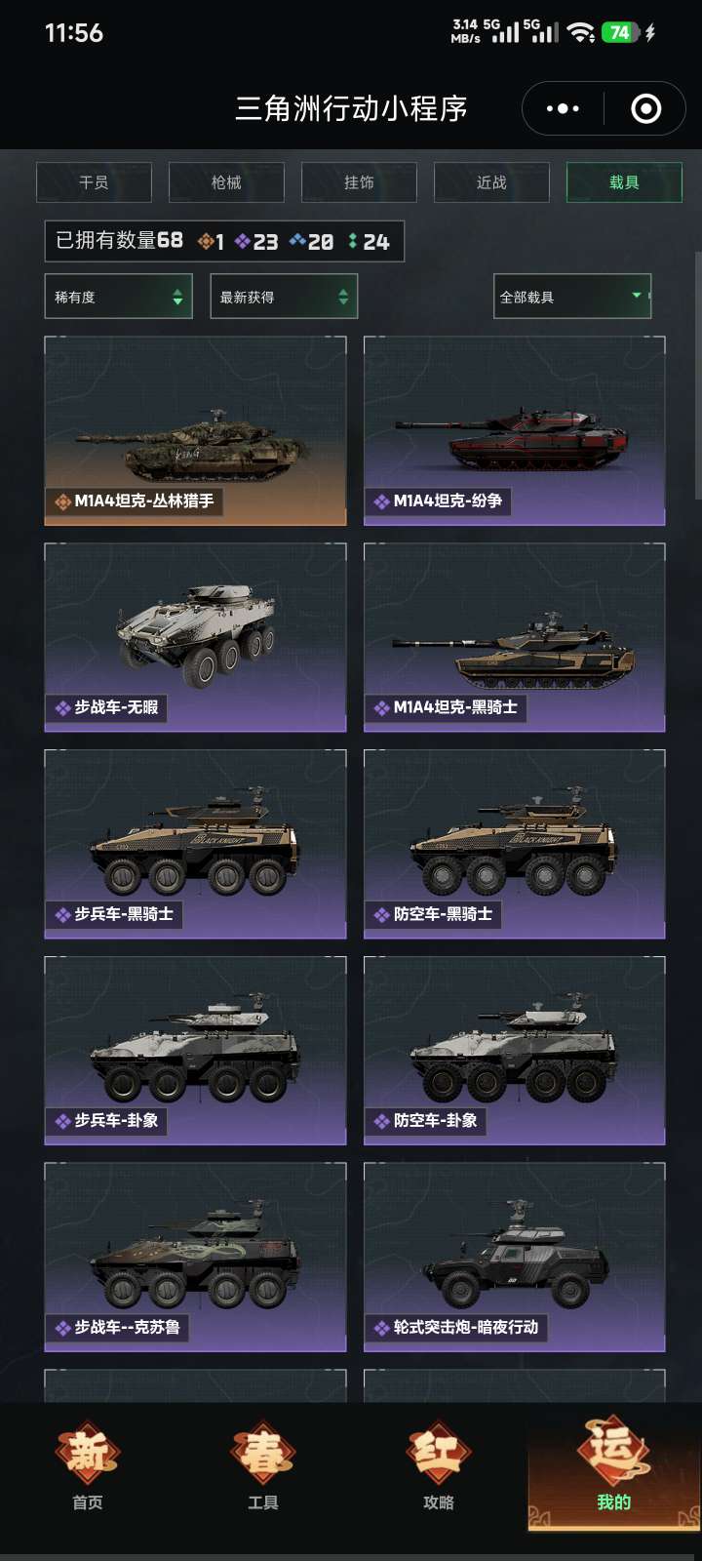The image size is (702, 1561).
Task: Open the 全部载具 filter dropdown
Action: pyautogui.click(x=572, y=297)
